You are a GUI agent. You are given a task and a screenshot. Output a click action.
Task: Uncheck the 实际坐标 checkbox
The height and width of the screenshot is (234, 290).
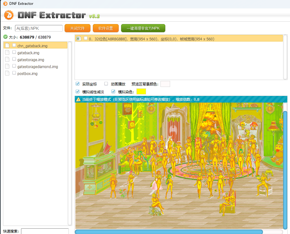(x=78, y=84)
